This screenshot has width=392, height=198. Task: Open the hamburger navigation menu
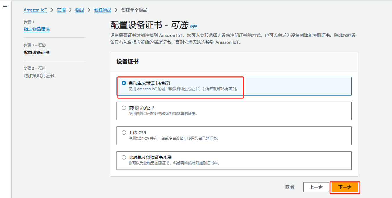pyautogui.click(x=5, y=7)
